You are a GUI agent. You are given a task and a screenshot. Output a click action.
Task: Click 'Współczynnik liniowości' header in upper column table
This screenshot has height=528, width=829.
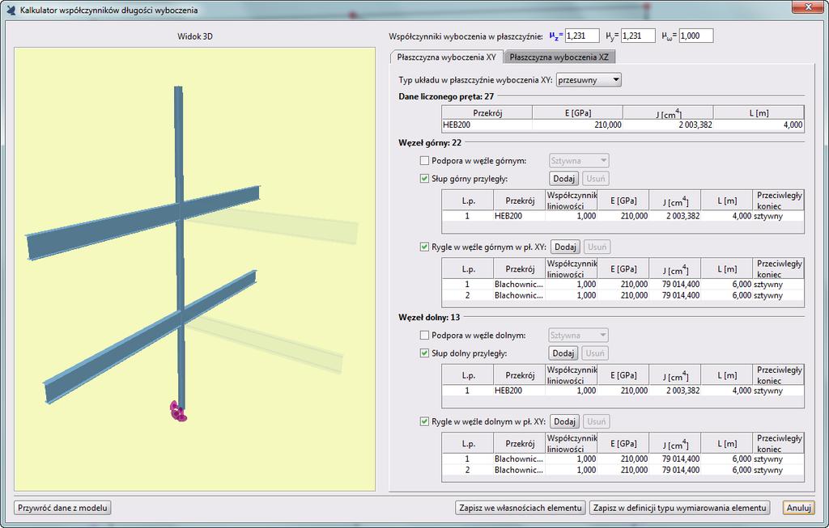[x=572, y=201]
